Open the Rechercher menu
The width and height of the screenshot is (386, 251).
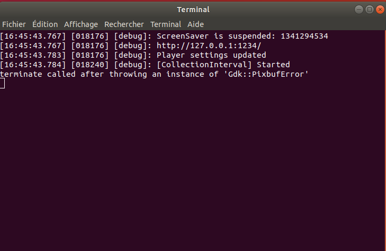click(x=124, y=24)
